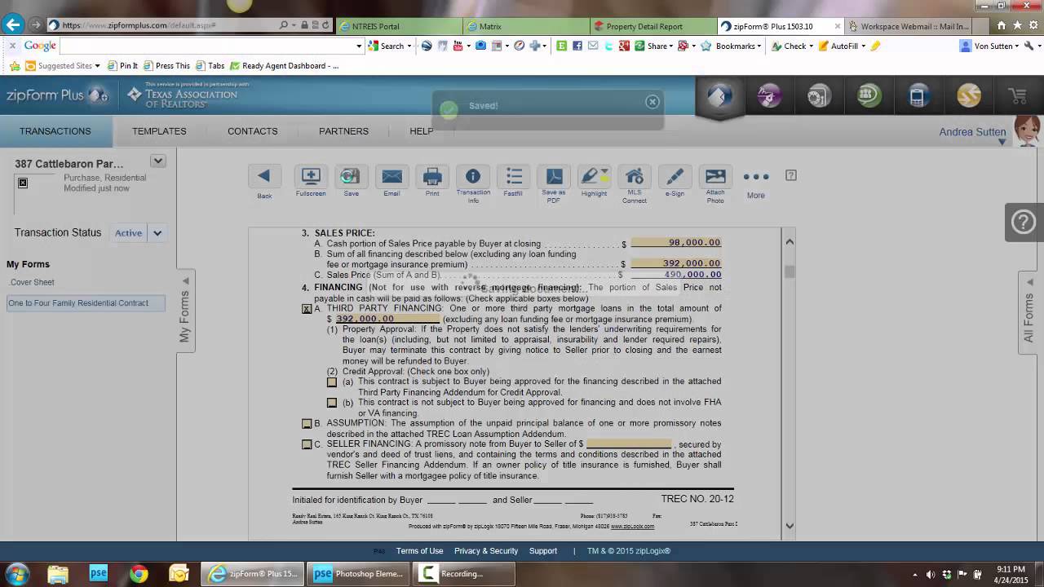Open the CONTACTS menu tab
Screen dimensions: 1044x587
click(253, 131)
